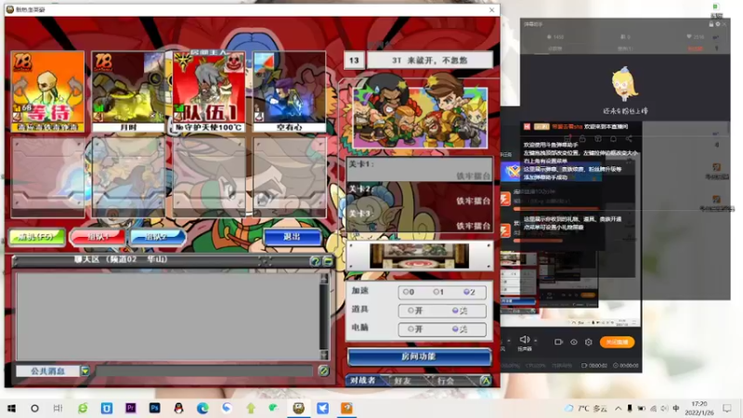
Task: Click the gear icon atop the danmaku helper window
Action: click(x=717, y=24)
